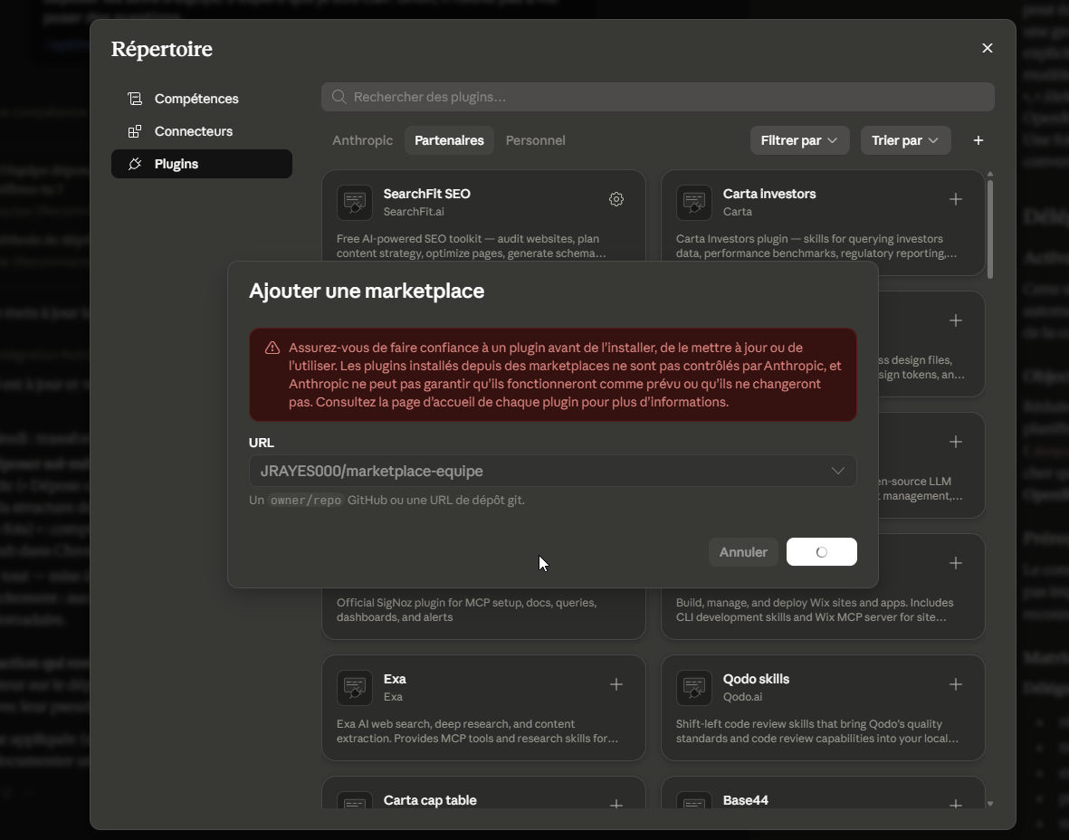Add the Carta cap table plugin

coord(616,805)
